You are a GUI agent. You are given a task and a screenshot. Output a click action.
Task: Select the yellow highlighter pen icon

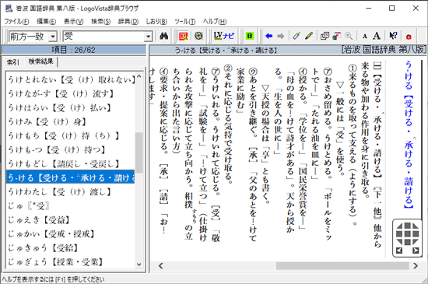click(309, 36)
